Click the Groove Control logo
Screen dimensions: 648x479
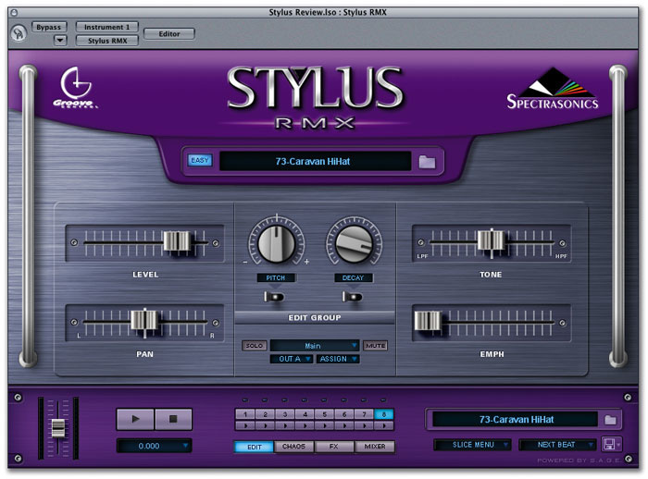(x=75, y=88)
